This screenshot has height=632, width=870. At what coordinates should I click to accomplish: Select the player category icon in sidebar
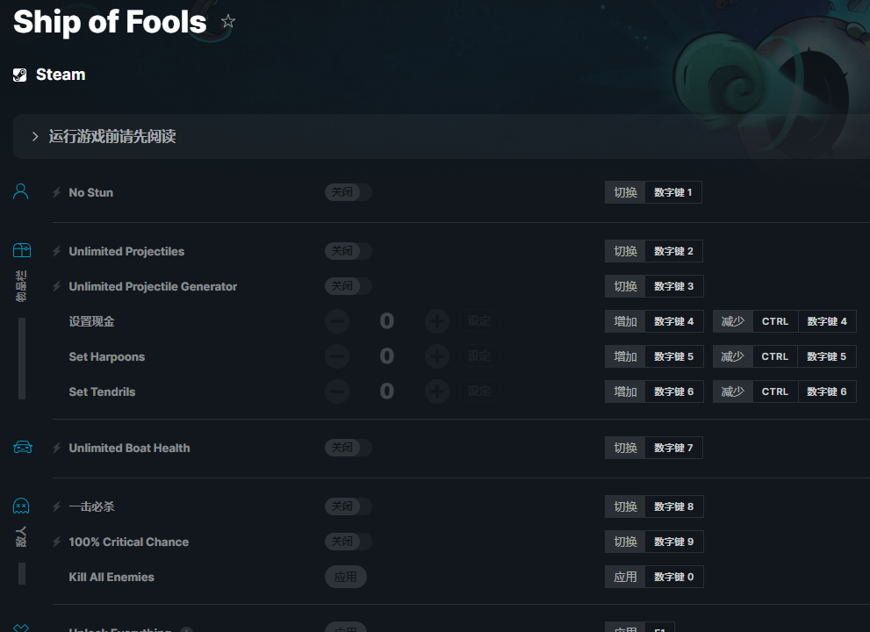click(21, 191)
